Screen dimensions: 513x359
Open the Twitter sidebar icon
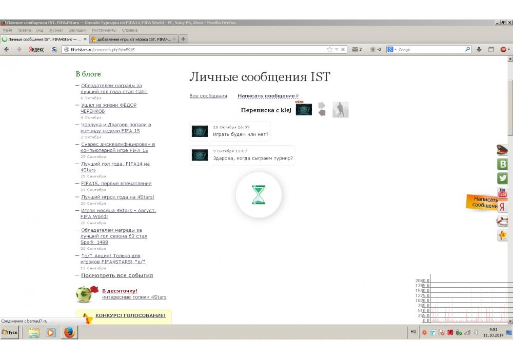[503, 178]
